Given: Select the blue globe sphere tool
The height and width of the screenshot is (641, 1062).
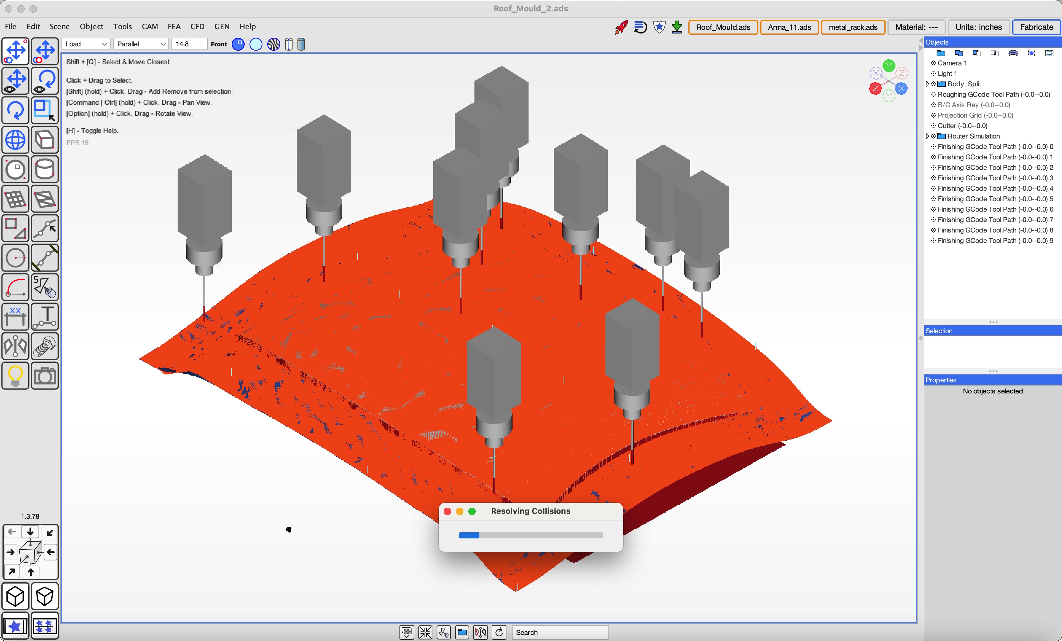Looking at the screenshot, I should (x=15, y=140).
